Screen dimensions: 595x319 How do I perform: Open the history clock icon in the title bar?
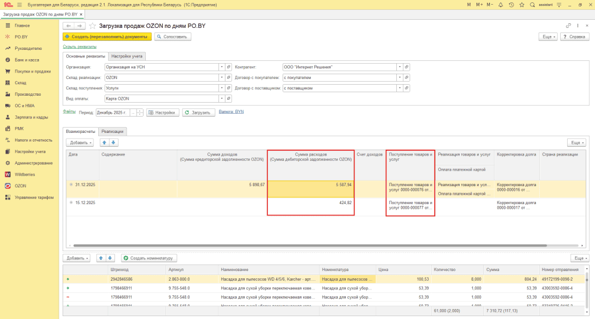click(x=511, y=5)
